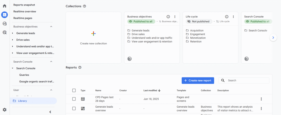Expand Understand web and/or app traffic in the sidebar
The width and height of the screenshot is (281, 115).
tap(13, 47)
